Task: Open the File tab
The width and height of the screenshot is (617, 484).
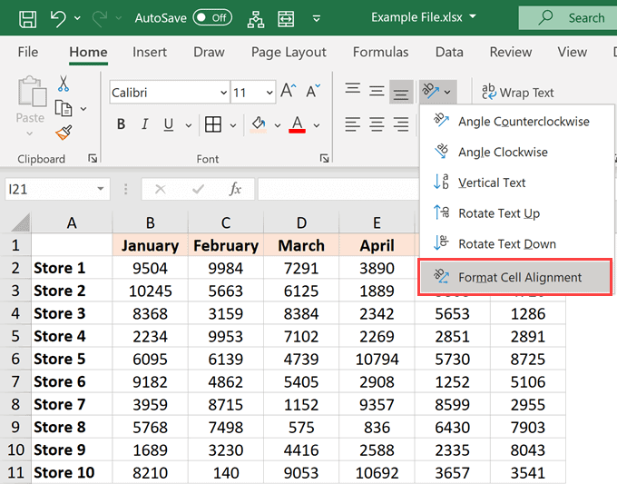Action: click(x=28, y=52)
